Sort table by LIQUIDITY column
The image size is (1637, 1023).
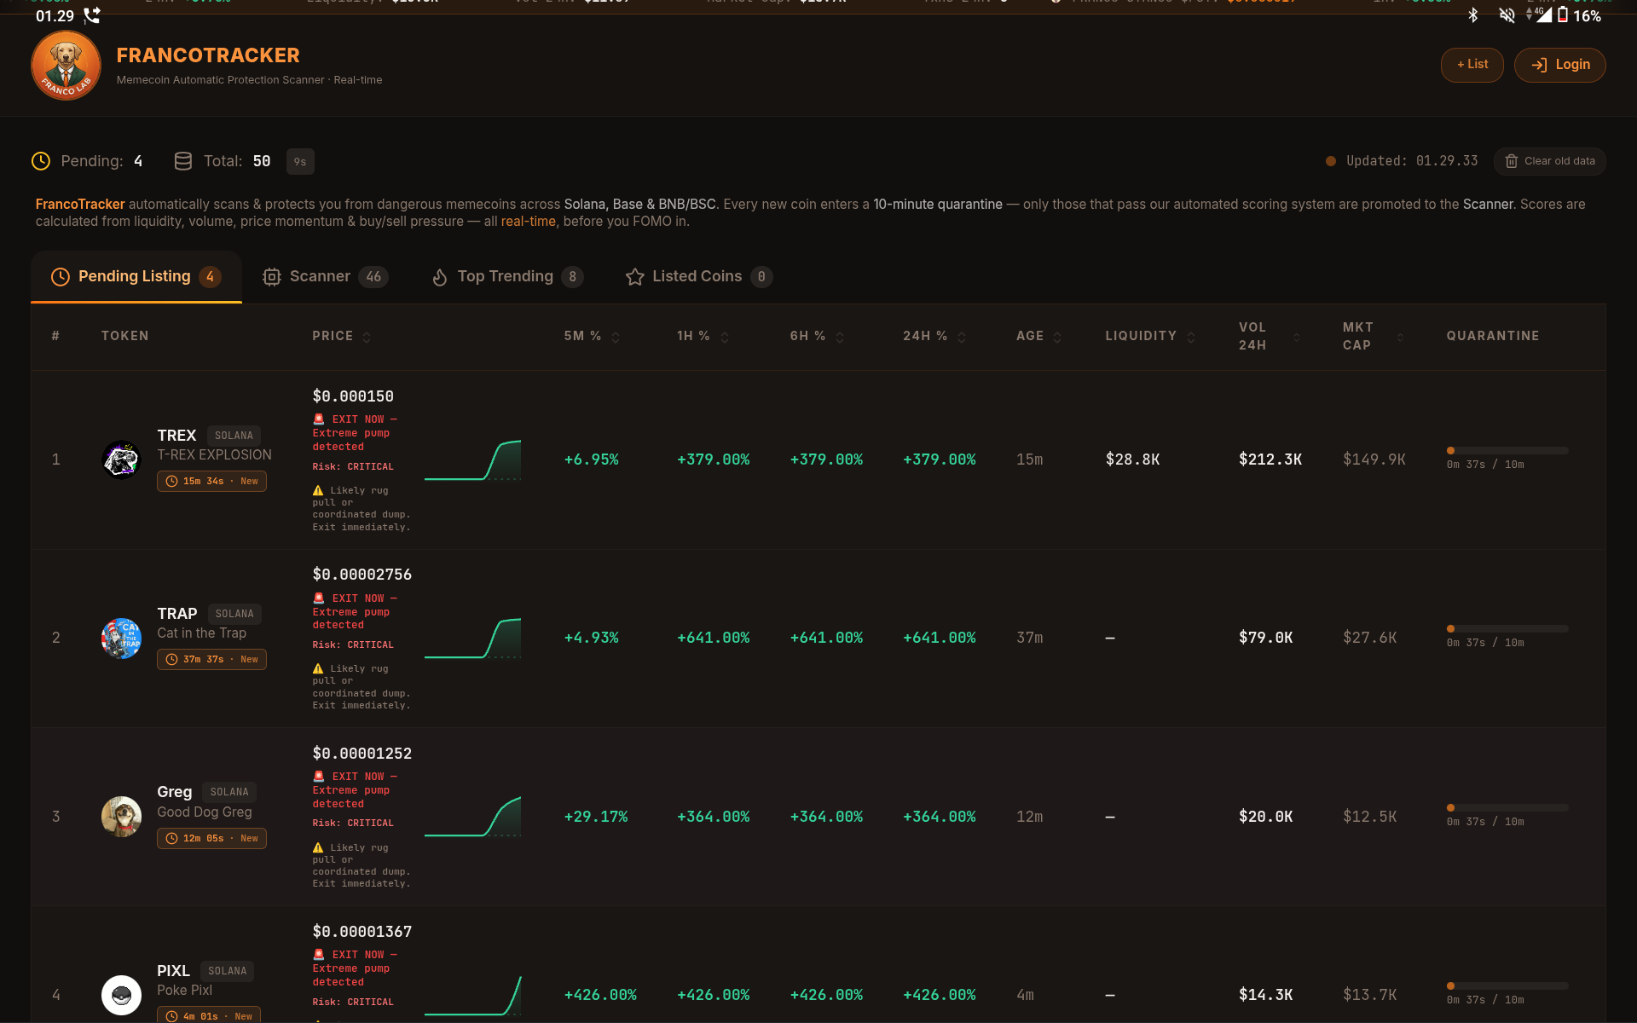click(x=1150, y=336)
